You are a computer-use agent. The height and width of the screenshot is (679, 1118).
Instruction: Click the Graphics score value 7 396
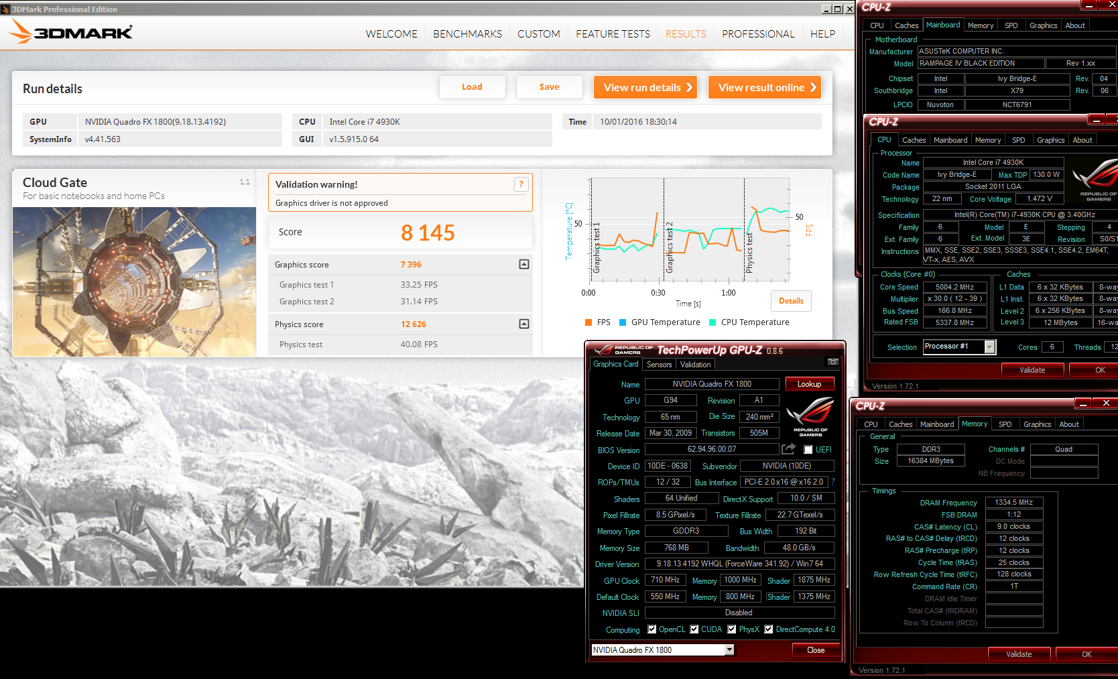tap(411, 265)
